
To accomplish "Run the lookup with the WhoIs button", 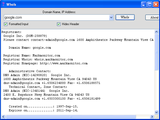I will pyautogui.click(x=125, y=17).
